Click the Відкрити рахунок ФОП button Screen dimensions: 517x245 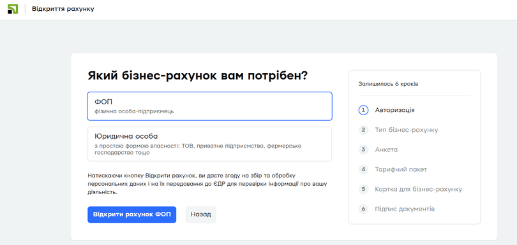(x=132, y=214)
